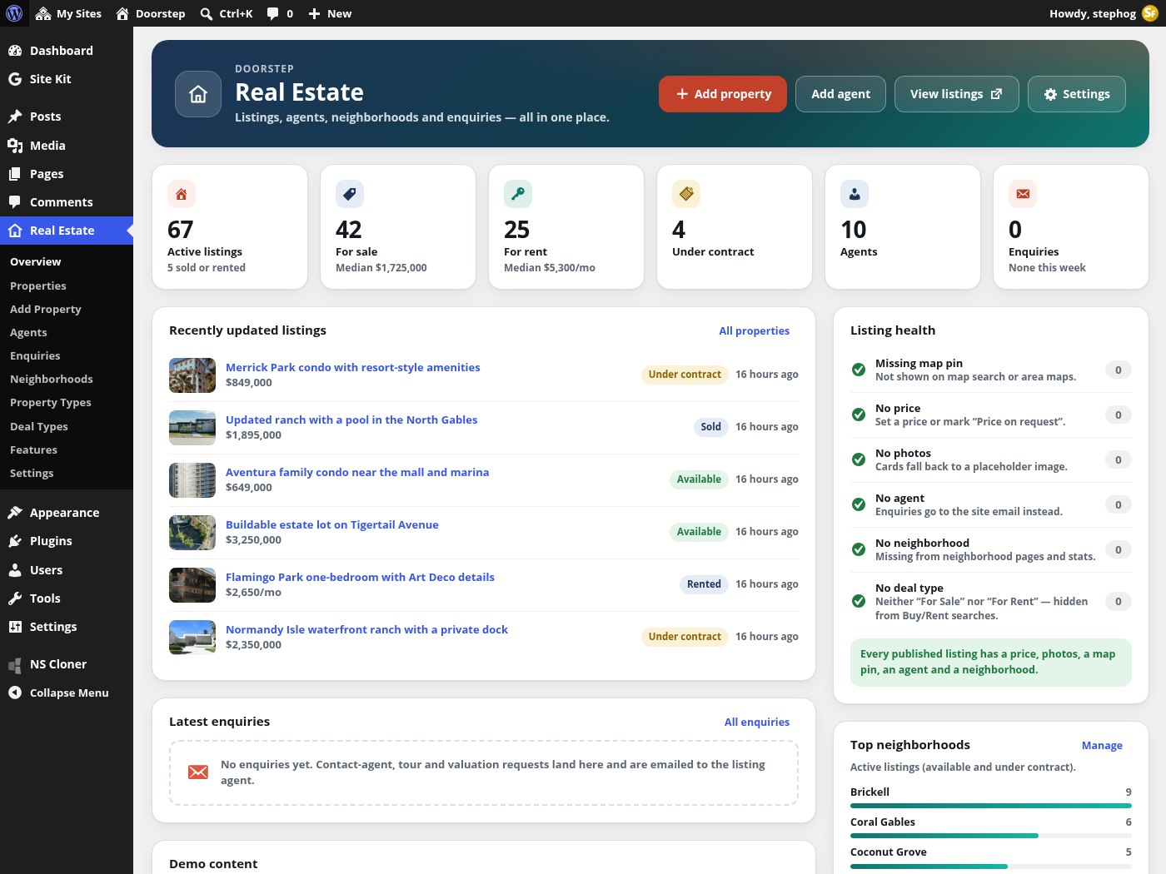This screenshot has width=1166, height=874.
Task: Click the Tools wrench icon
Action: [15, 598]
